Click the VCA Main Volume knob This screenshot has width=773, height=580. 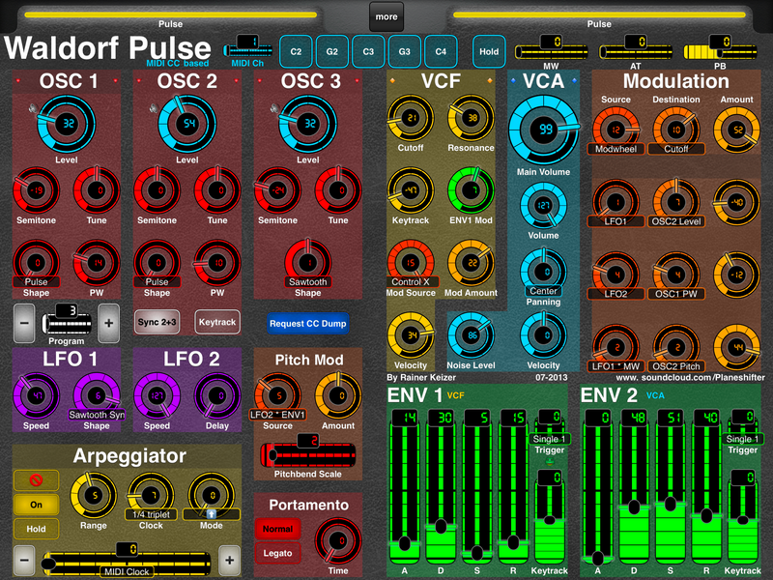coord(545,130)
